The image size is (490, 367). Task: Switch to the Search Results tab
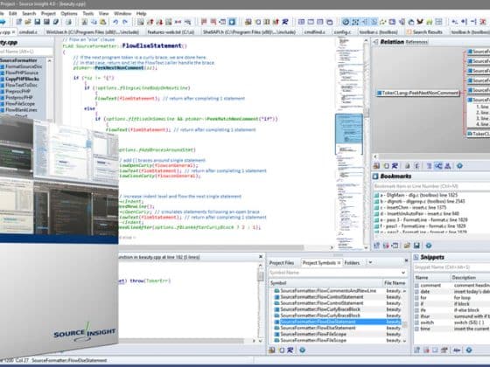(424, 31)
